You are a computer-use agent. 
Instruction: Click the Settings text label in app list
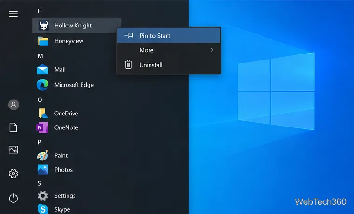[65, 196]
